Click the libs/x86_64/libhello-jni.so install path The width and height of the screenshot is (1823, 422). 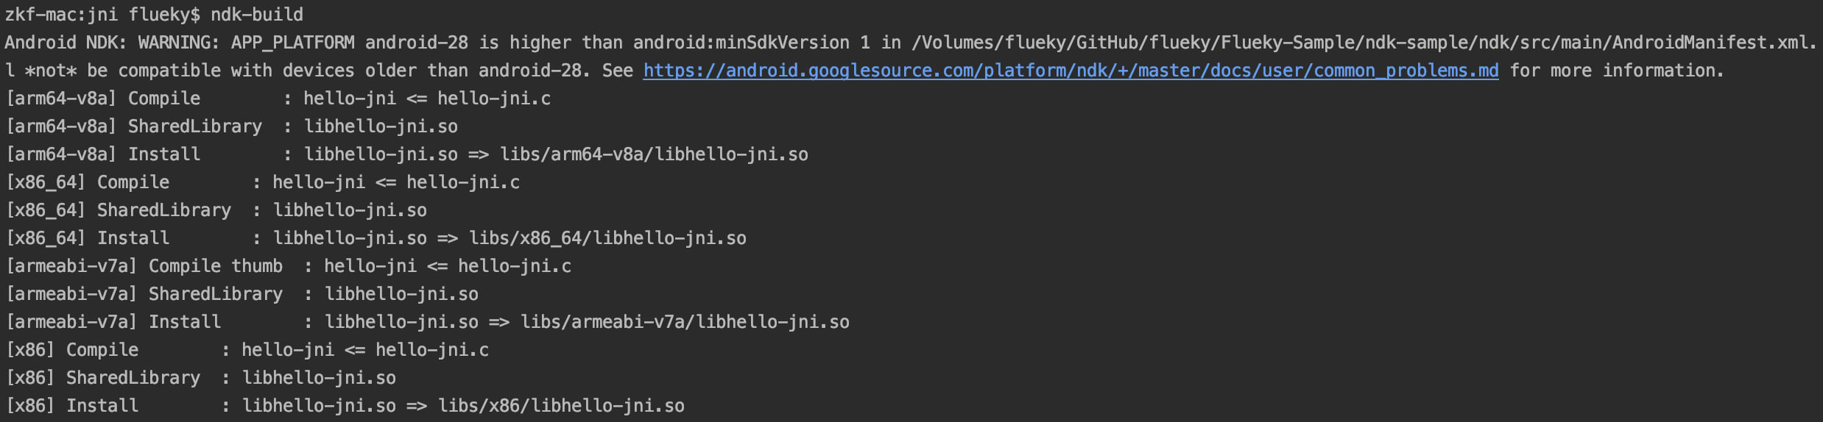(607, 238)
